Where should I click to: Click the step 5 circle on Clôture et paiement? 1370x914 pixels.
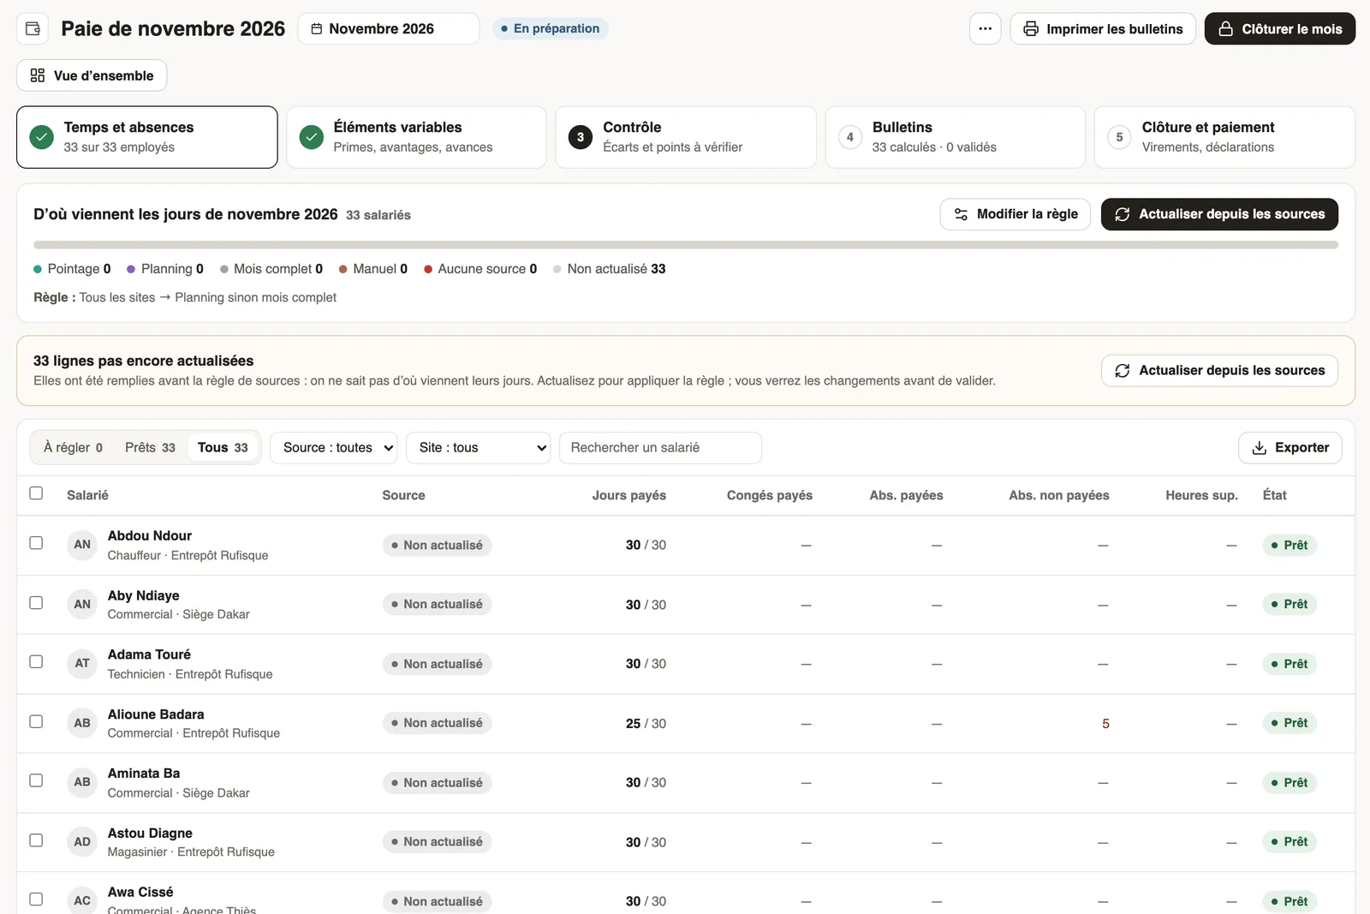(x=1120, y=137)
